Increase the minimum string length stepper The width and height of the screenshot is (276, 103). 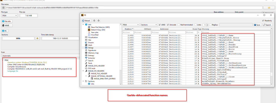(x=207, y=24)
